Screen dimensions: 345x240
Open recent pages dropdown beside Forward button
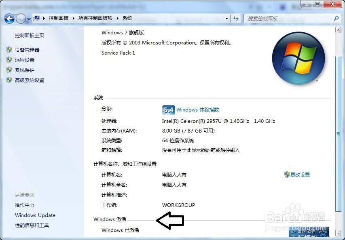[x=29, y=19]
